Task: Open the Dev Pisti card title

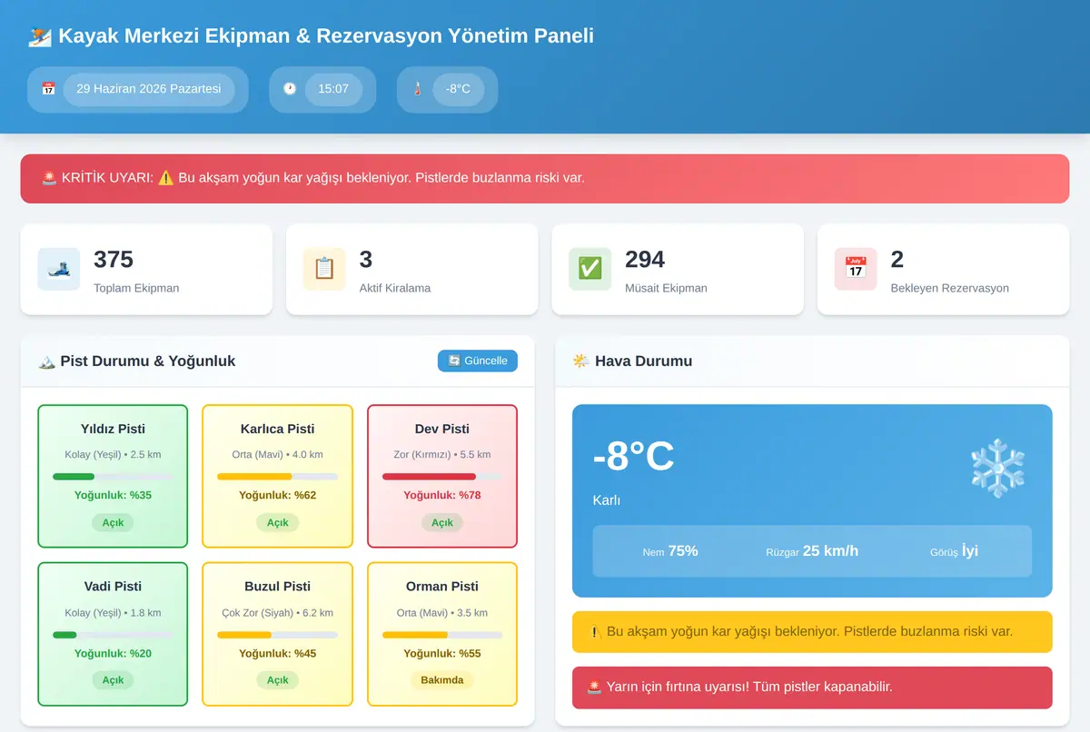Action: click(x=442, y=429)
